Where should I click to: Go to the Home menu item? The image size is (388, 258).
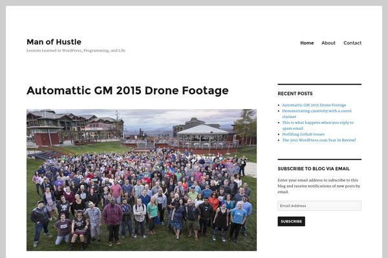(307, 43)
